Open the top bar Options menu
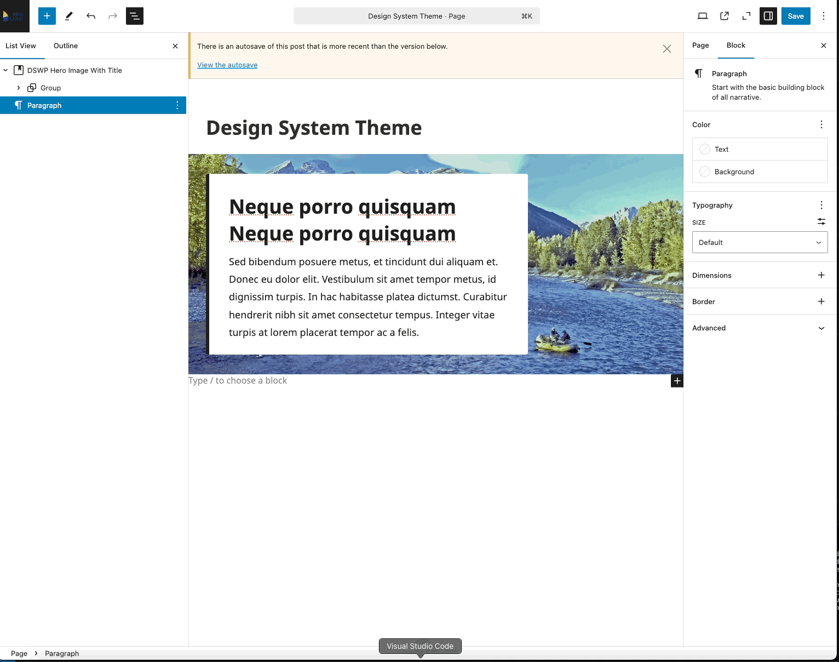 click(x=824, y=16)
